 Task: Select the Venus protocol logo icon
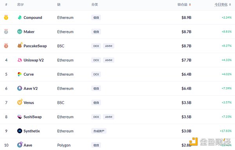pos(20,102)
